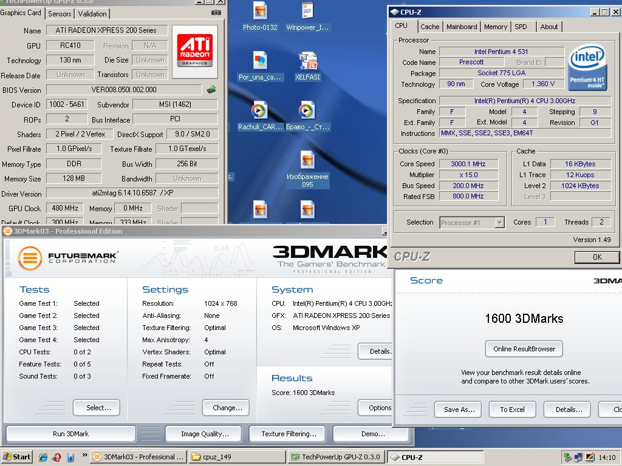Click the Online ResultBrowser button
The width and height of the screenshot is (622, 466).
[x=524, y=349]
